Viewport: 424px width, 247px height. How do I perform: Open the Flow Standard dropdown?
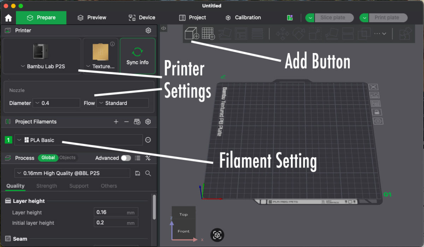(x=123, y=103)
